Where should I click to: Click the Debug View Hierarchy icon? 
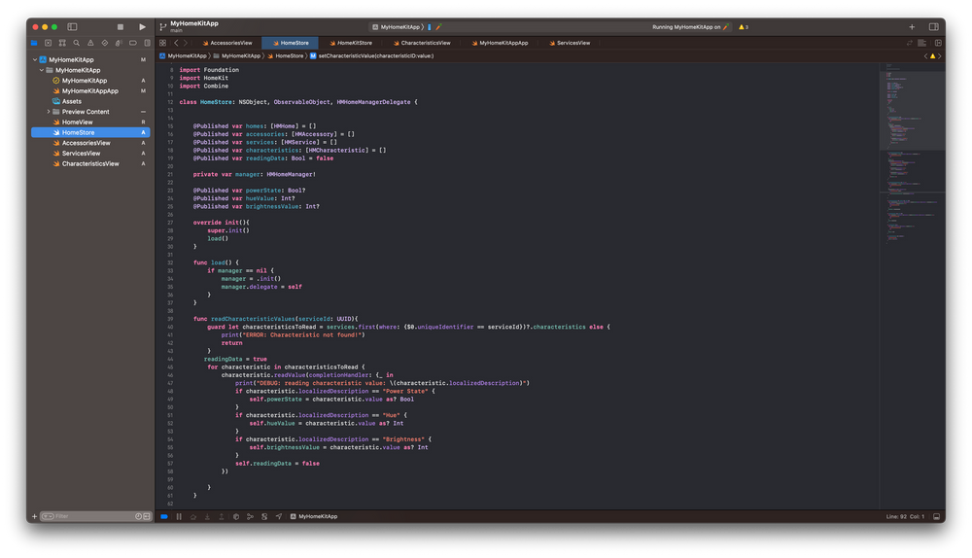pos(234,516)
